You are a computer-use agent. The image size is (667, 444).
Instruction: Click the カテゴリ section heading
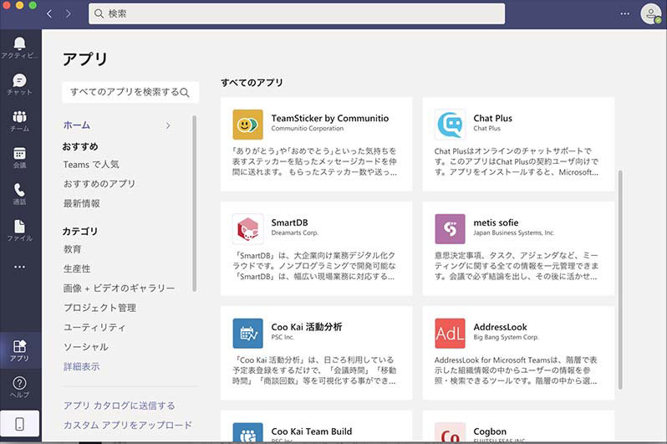pyautogui.click(x=80, y=231)
